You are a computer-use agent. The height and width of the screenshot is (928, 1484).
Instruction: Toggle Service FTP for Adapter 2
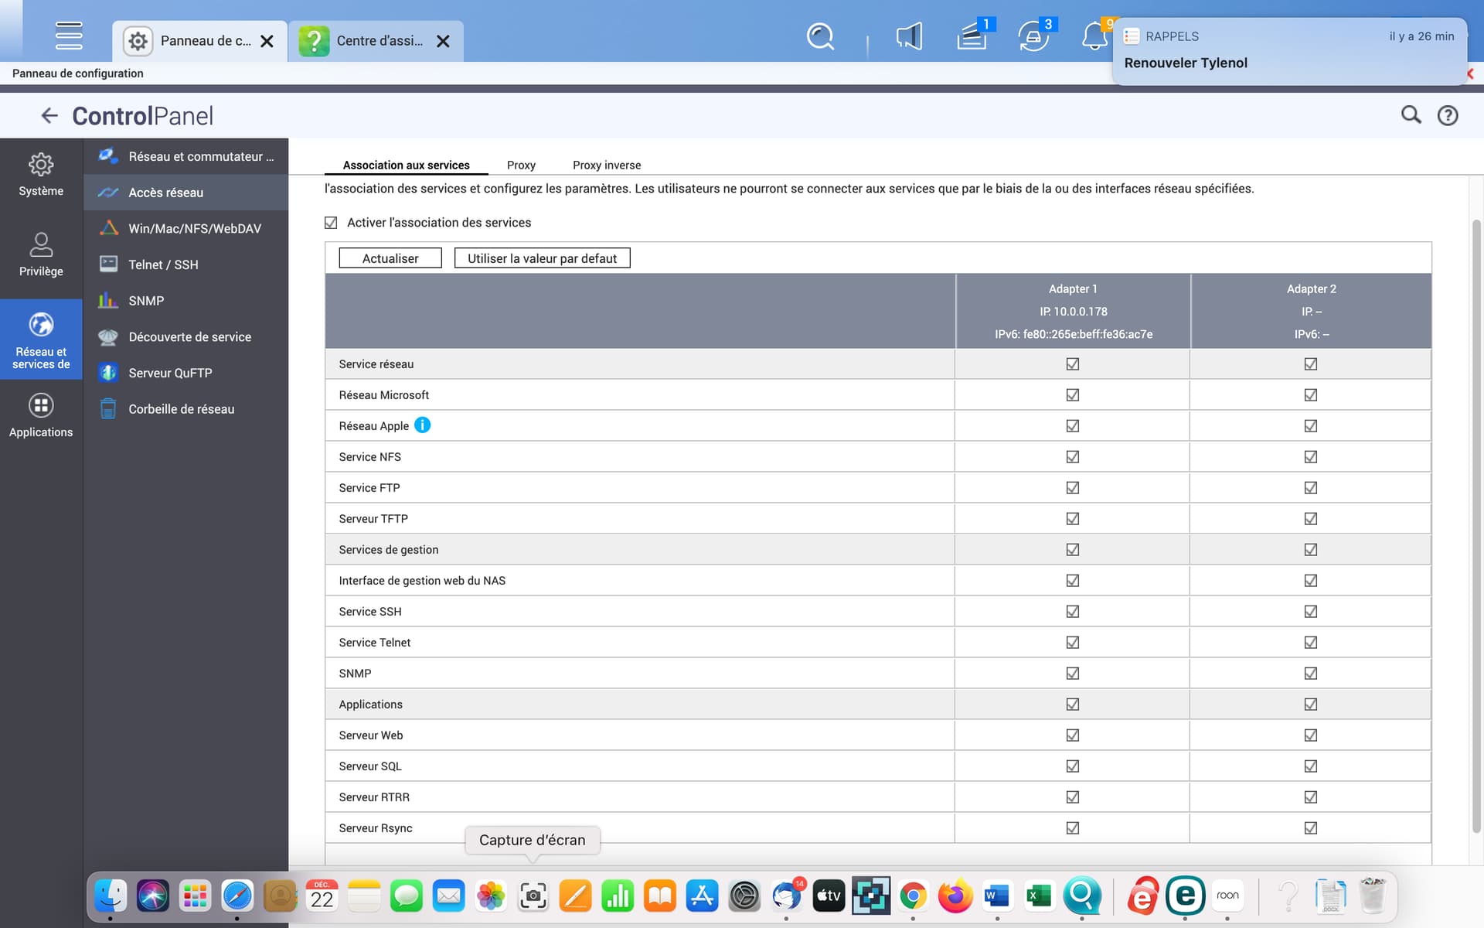pos(1311,487)
